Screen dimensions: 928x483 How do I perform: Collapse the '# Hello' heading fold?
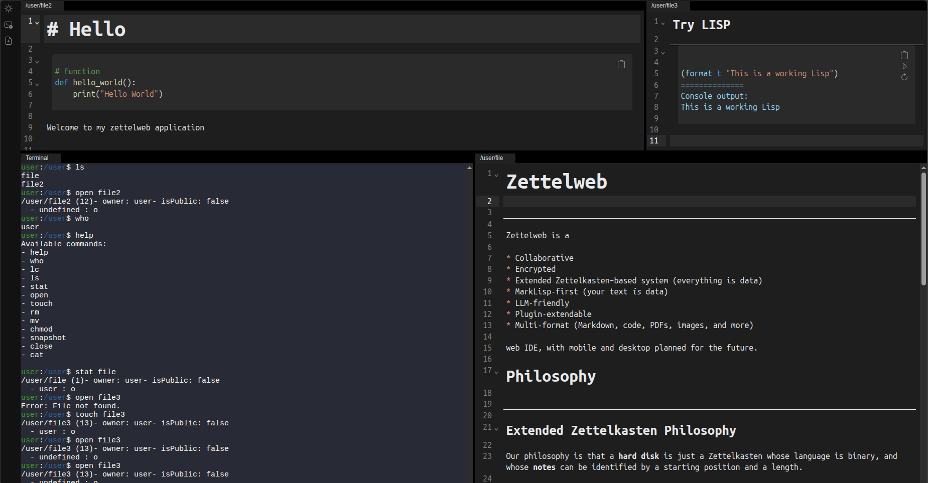pyautogui.click(x=37, y=23)
